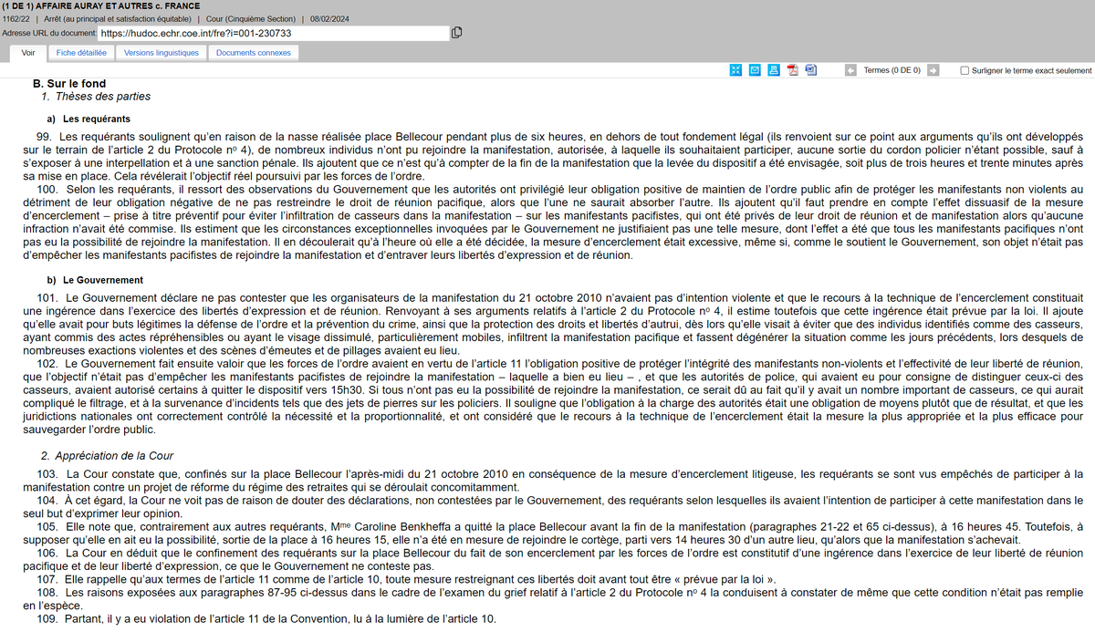This screenshot has width=1095, height=632.
Task: Click paragraph number 105
Action: [47, 526]
